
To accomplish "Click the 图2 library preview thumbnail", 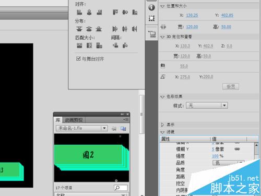I will tap(91, 158).
